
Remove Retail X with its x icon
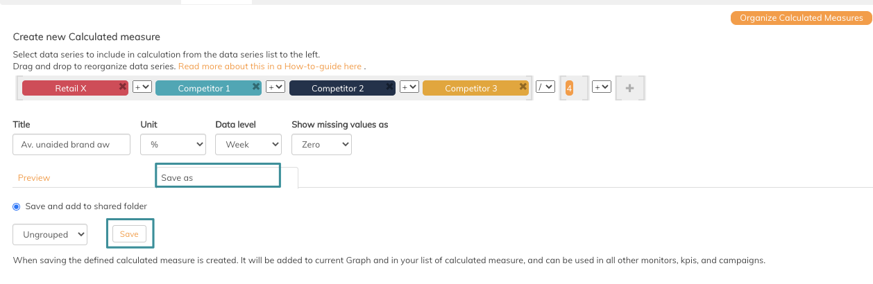coord(123,87)
